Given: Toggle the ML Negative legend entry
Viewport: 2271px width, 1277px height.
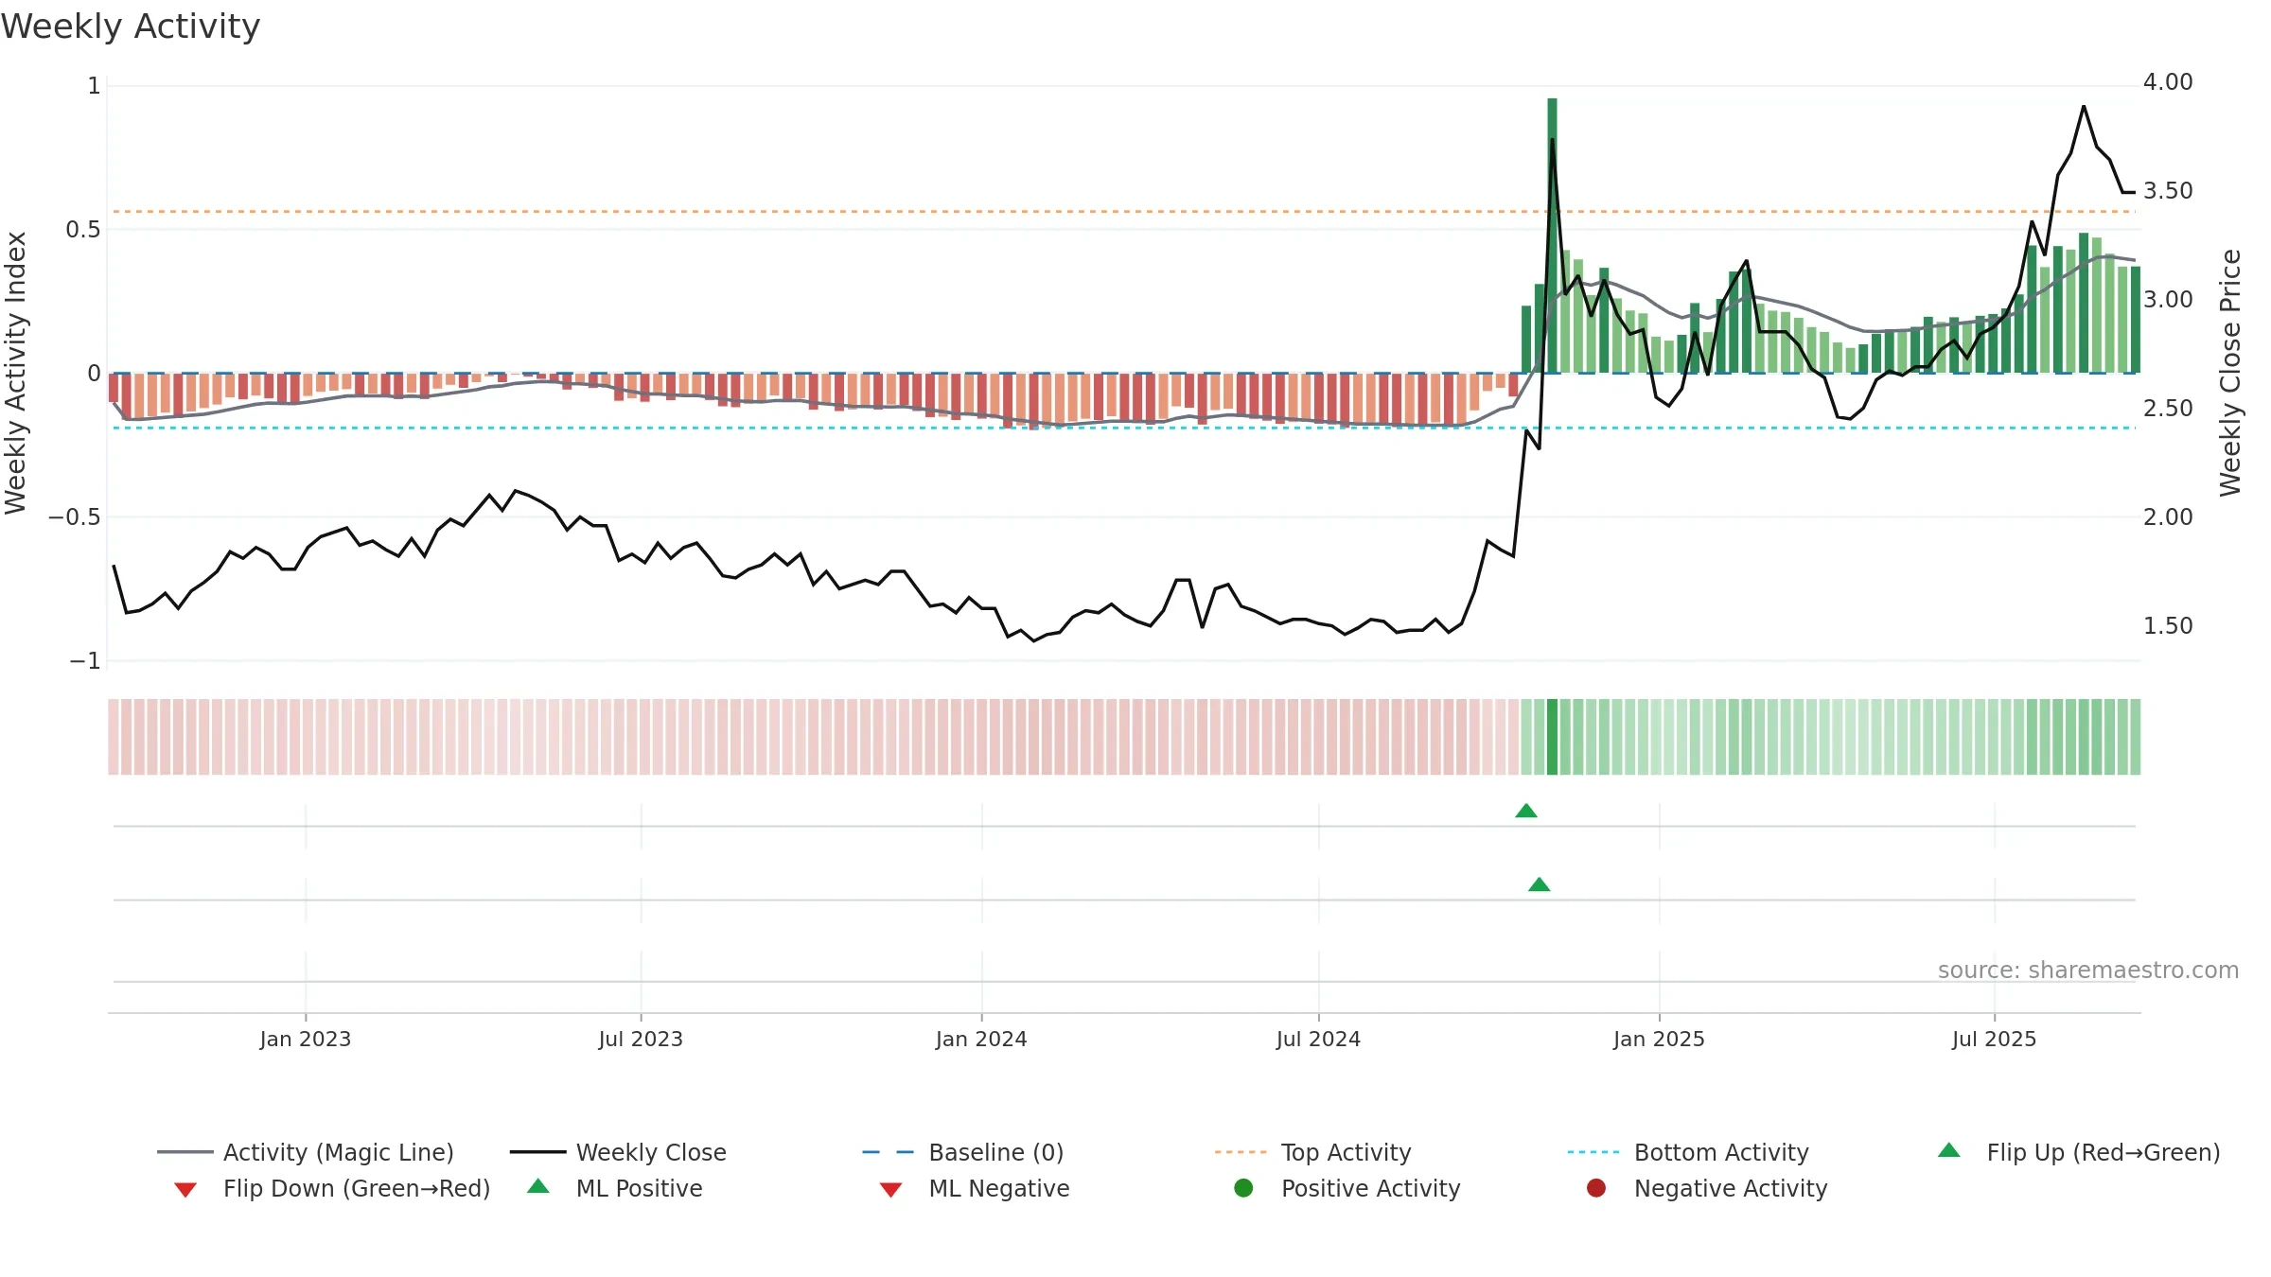Looking at the screenshot, I should tap(975, 1188).
